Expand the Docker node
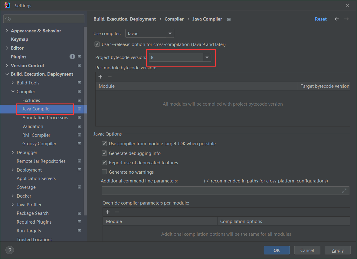Screen dimensions: 357x259 [13, 196]
